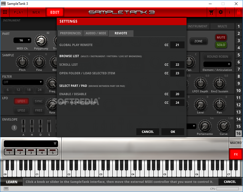The height and width of the screenshot is (192, 243).
Task: Click the Pan knob beside the Level knob
Action: tap(219, 104)
